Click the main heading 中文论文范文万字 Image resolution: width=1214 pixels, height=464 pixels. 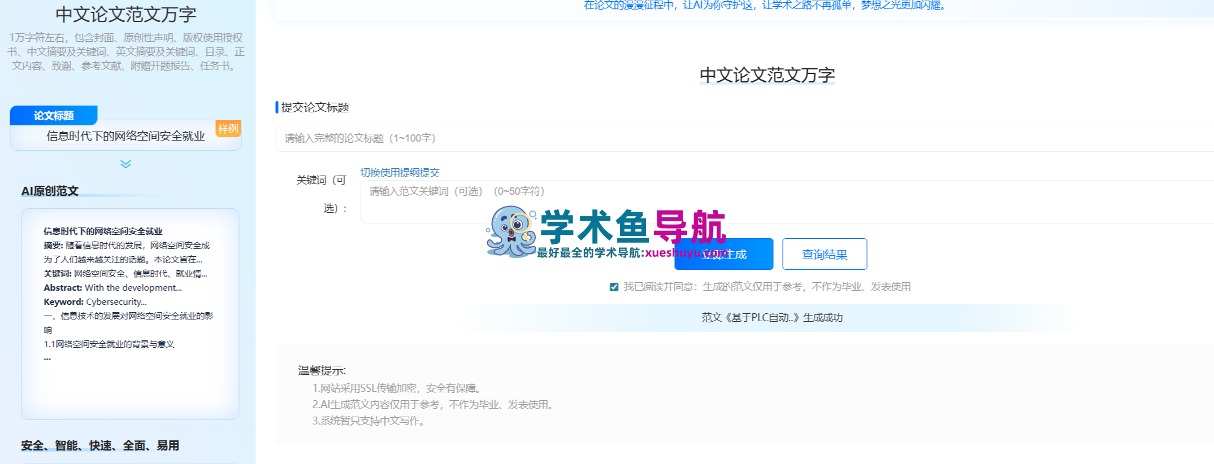[x=767, y=75]
